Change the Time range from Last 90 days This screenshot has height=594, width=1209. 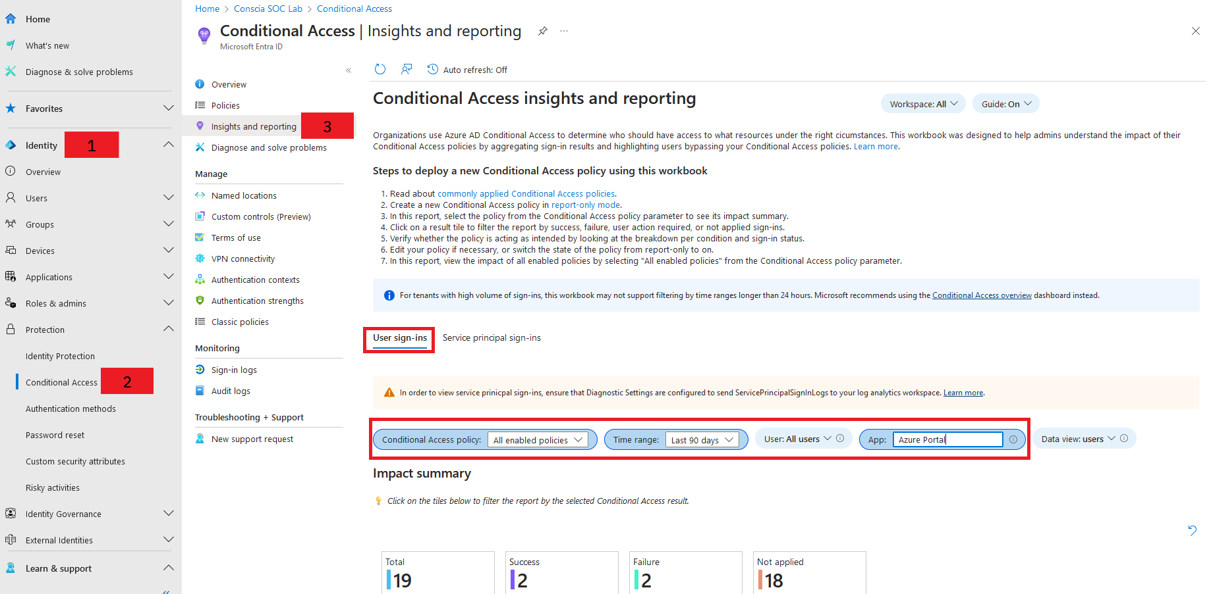point(702,439)
